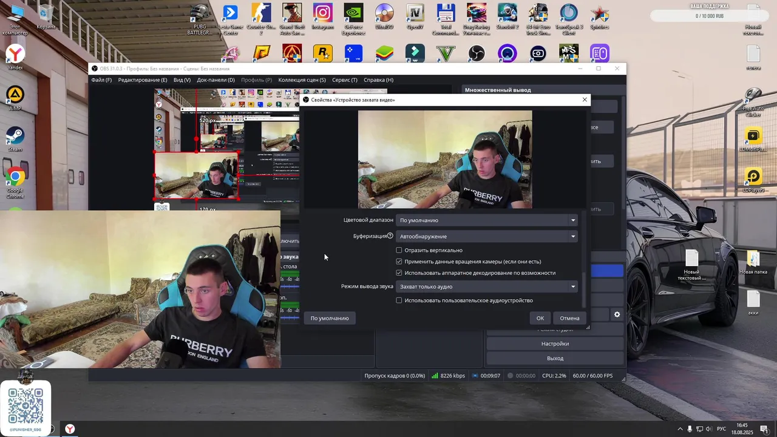Screen dimensions: 777x437
Task: Enable Отразить вертикально checkbox
Action: pos(399,250)
